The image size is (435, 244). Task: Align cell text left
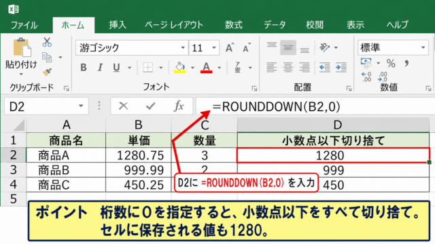pos(272,67)
